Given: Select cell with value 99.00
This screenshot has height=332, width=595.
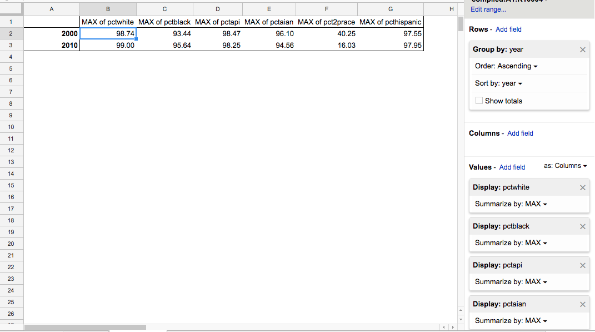Looking at the screenshot, I should pos(108,45).
